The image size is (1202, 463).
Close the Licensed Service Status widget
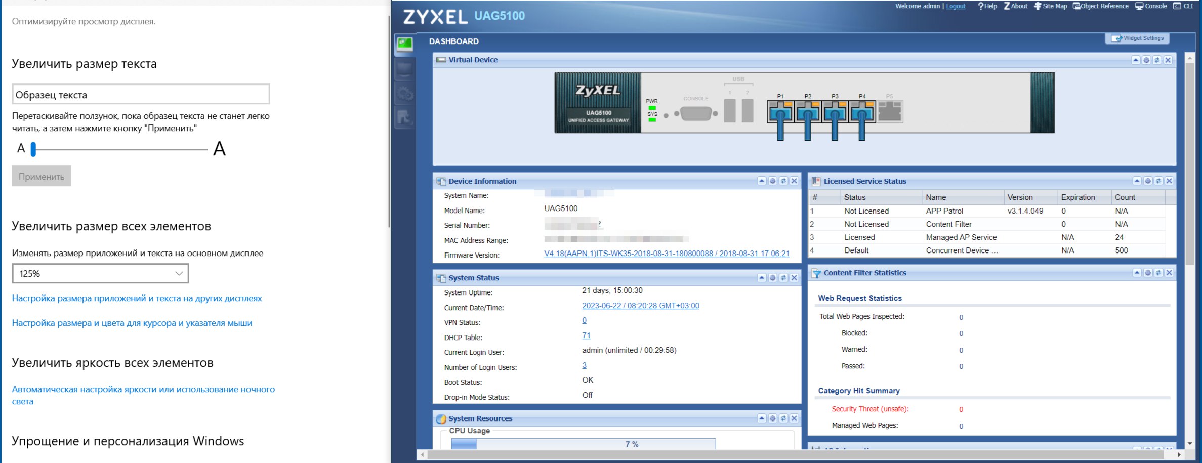click(1169, 181)
